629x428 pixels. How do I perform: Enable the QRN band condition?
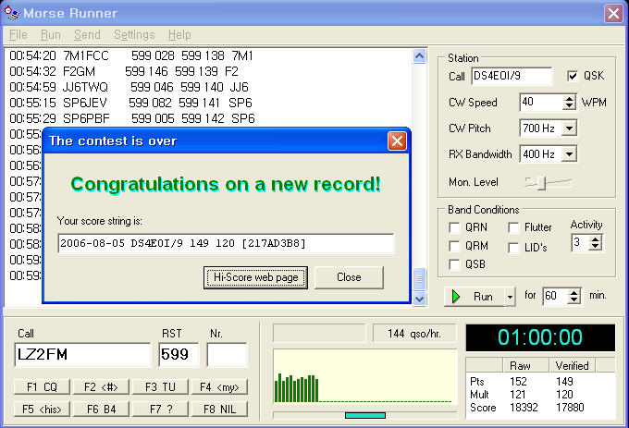(x=454, y=227)
